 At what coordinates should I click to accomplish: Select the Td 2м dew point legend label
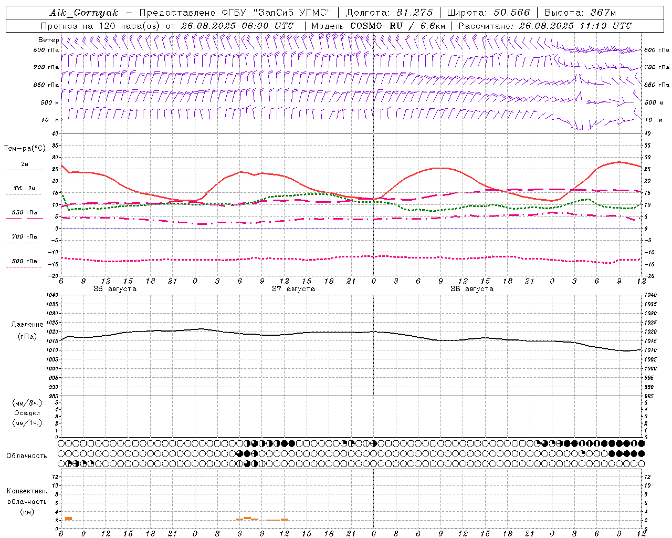[x=24, y=188]
